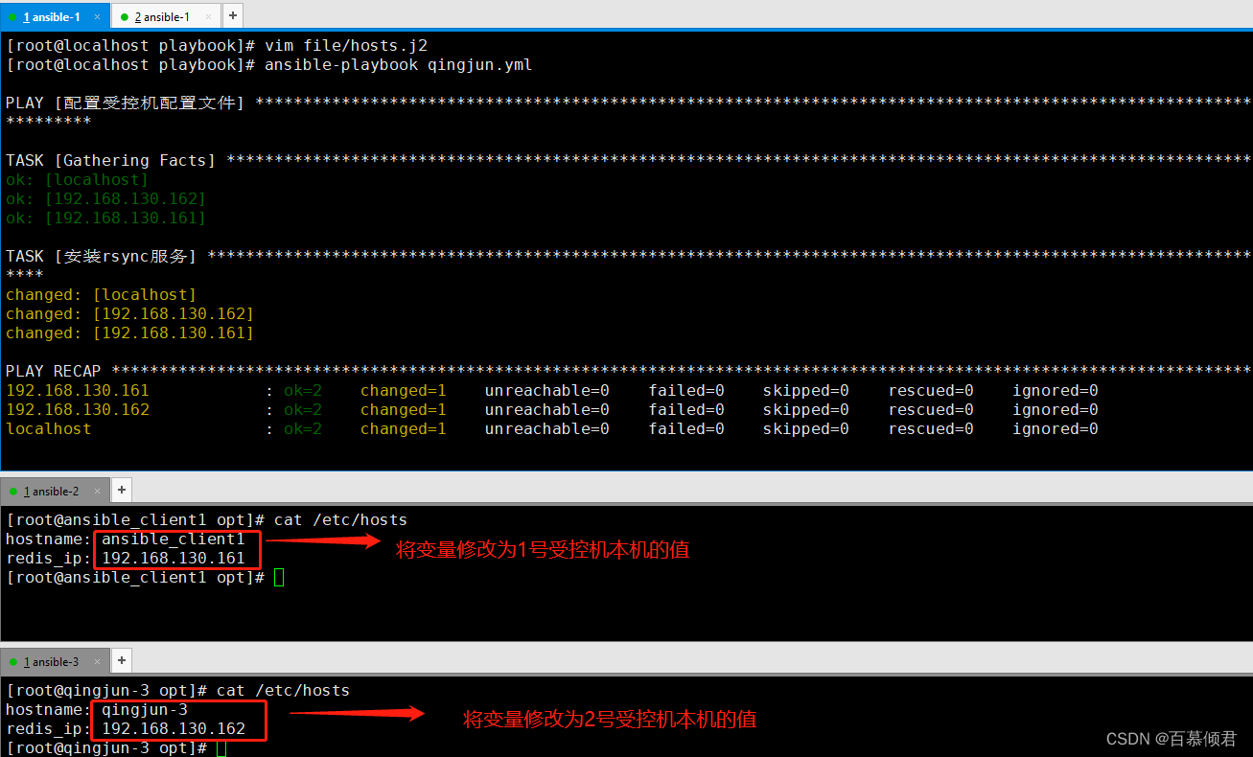This screenshot has width=1253, height=757.
Task: Click the 'changed: [localhost]' line
Action: point(101,295)
